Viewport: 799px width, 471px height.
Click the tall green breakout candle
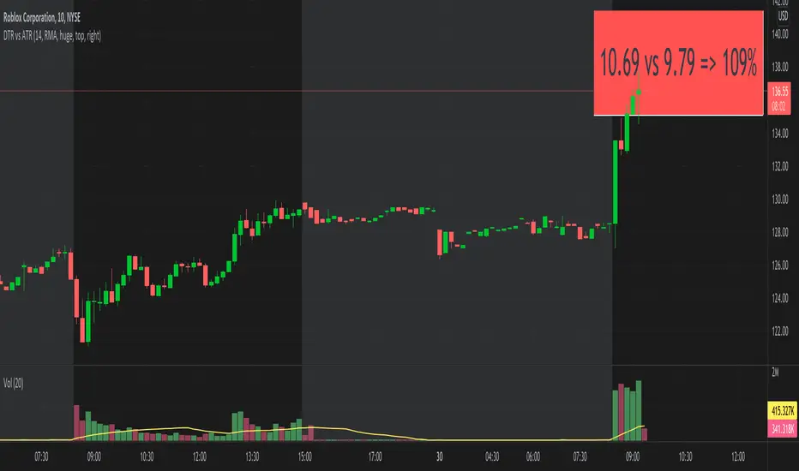point(616,182)
